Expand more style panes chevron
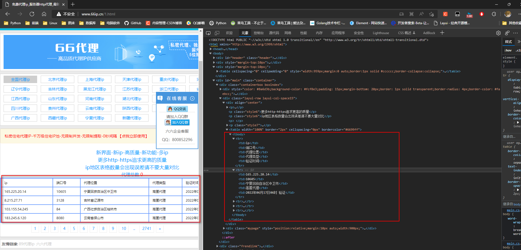The width and height of the screenshot is (521, 250). (x=519, y=42)
